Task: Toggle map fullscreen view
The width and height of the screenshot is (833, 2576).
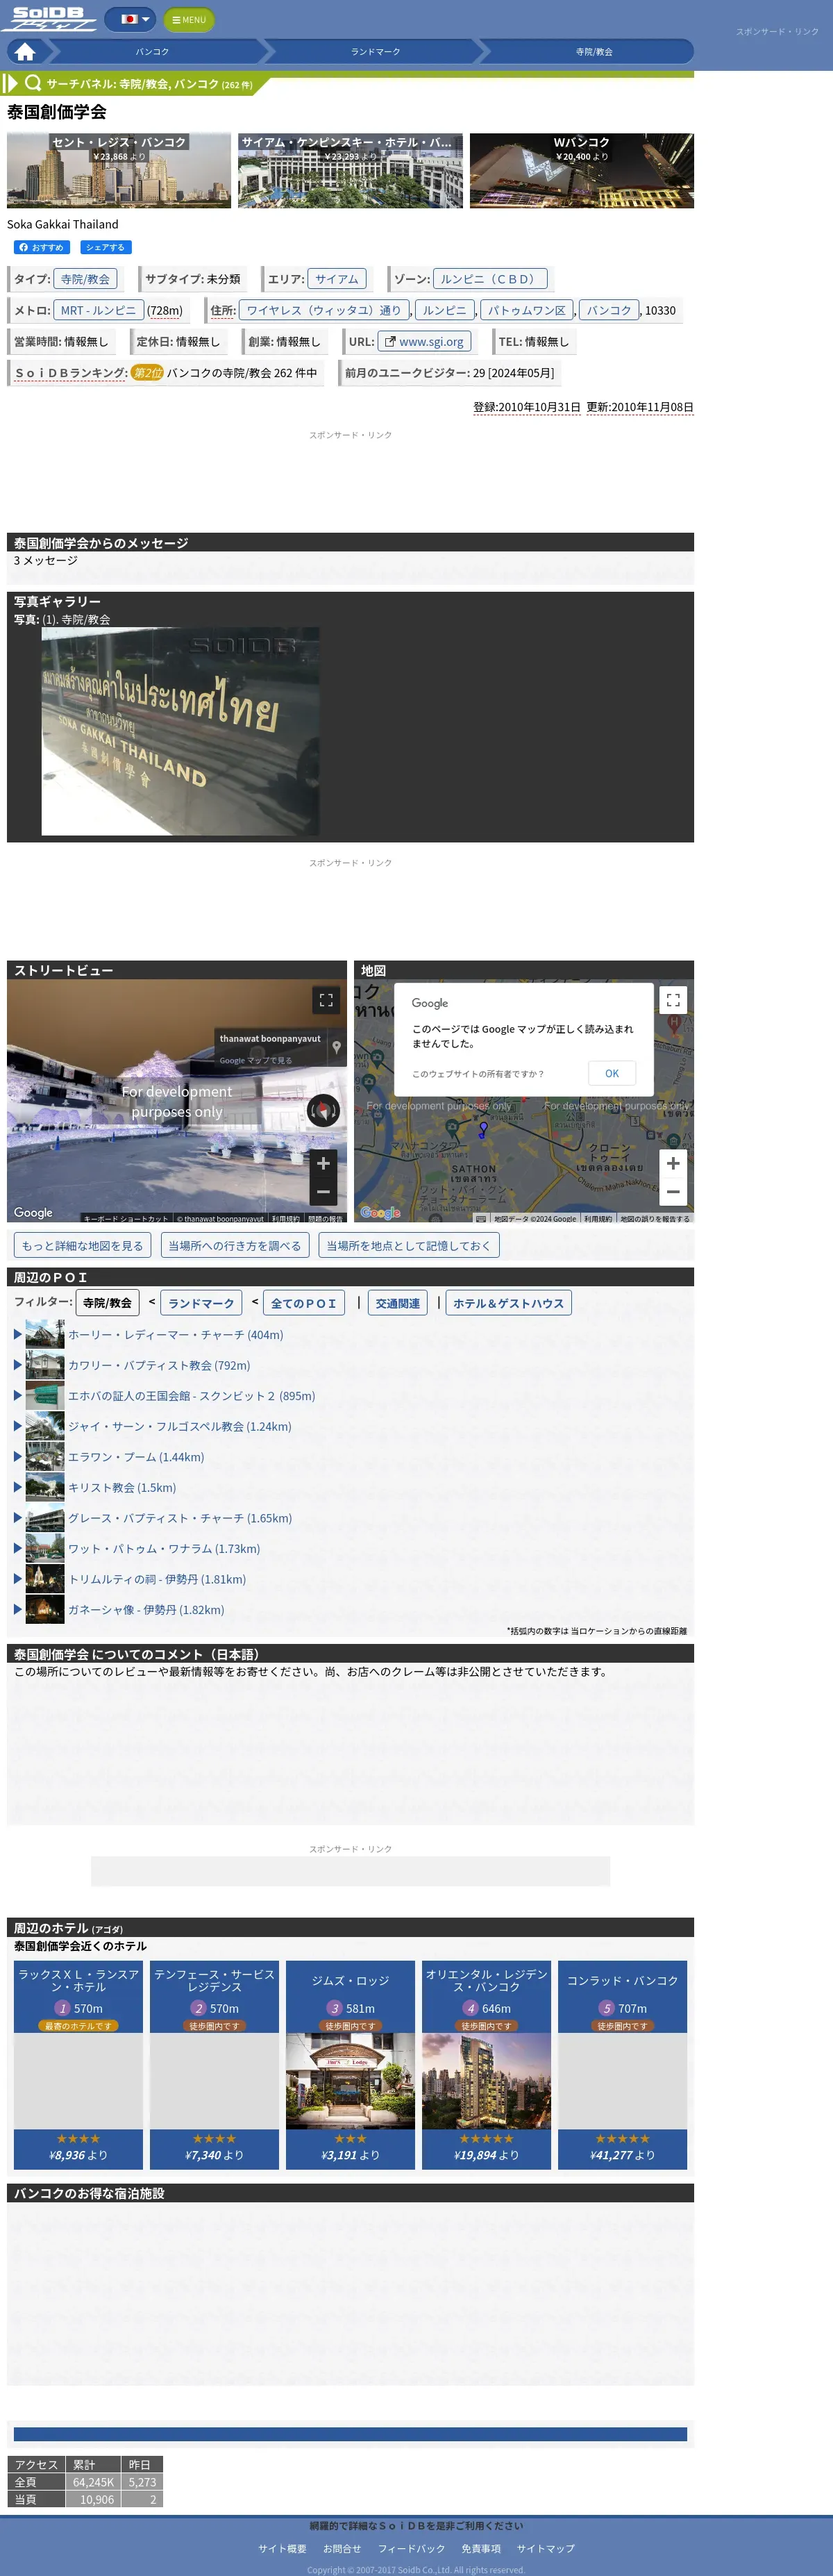Action: pyautogui.click(x=673, y=999)
